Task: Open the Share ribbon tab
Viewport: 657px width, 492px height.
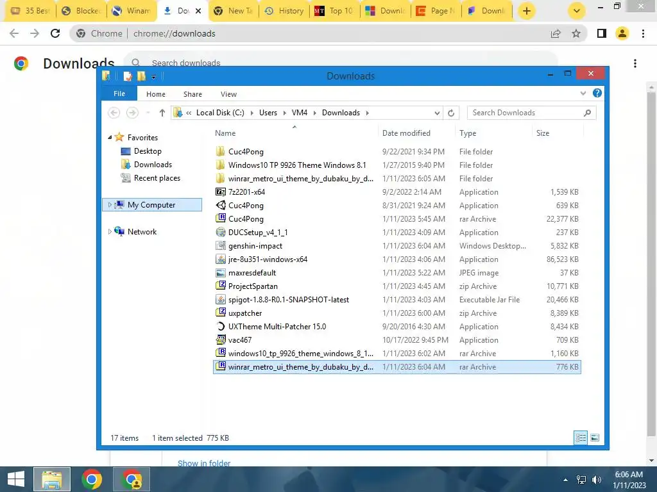Action: click(x=192, y=94)
